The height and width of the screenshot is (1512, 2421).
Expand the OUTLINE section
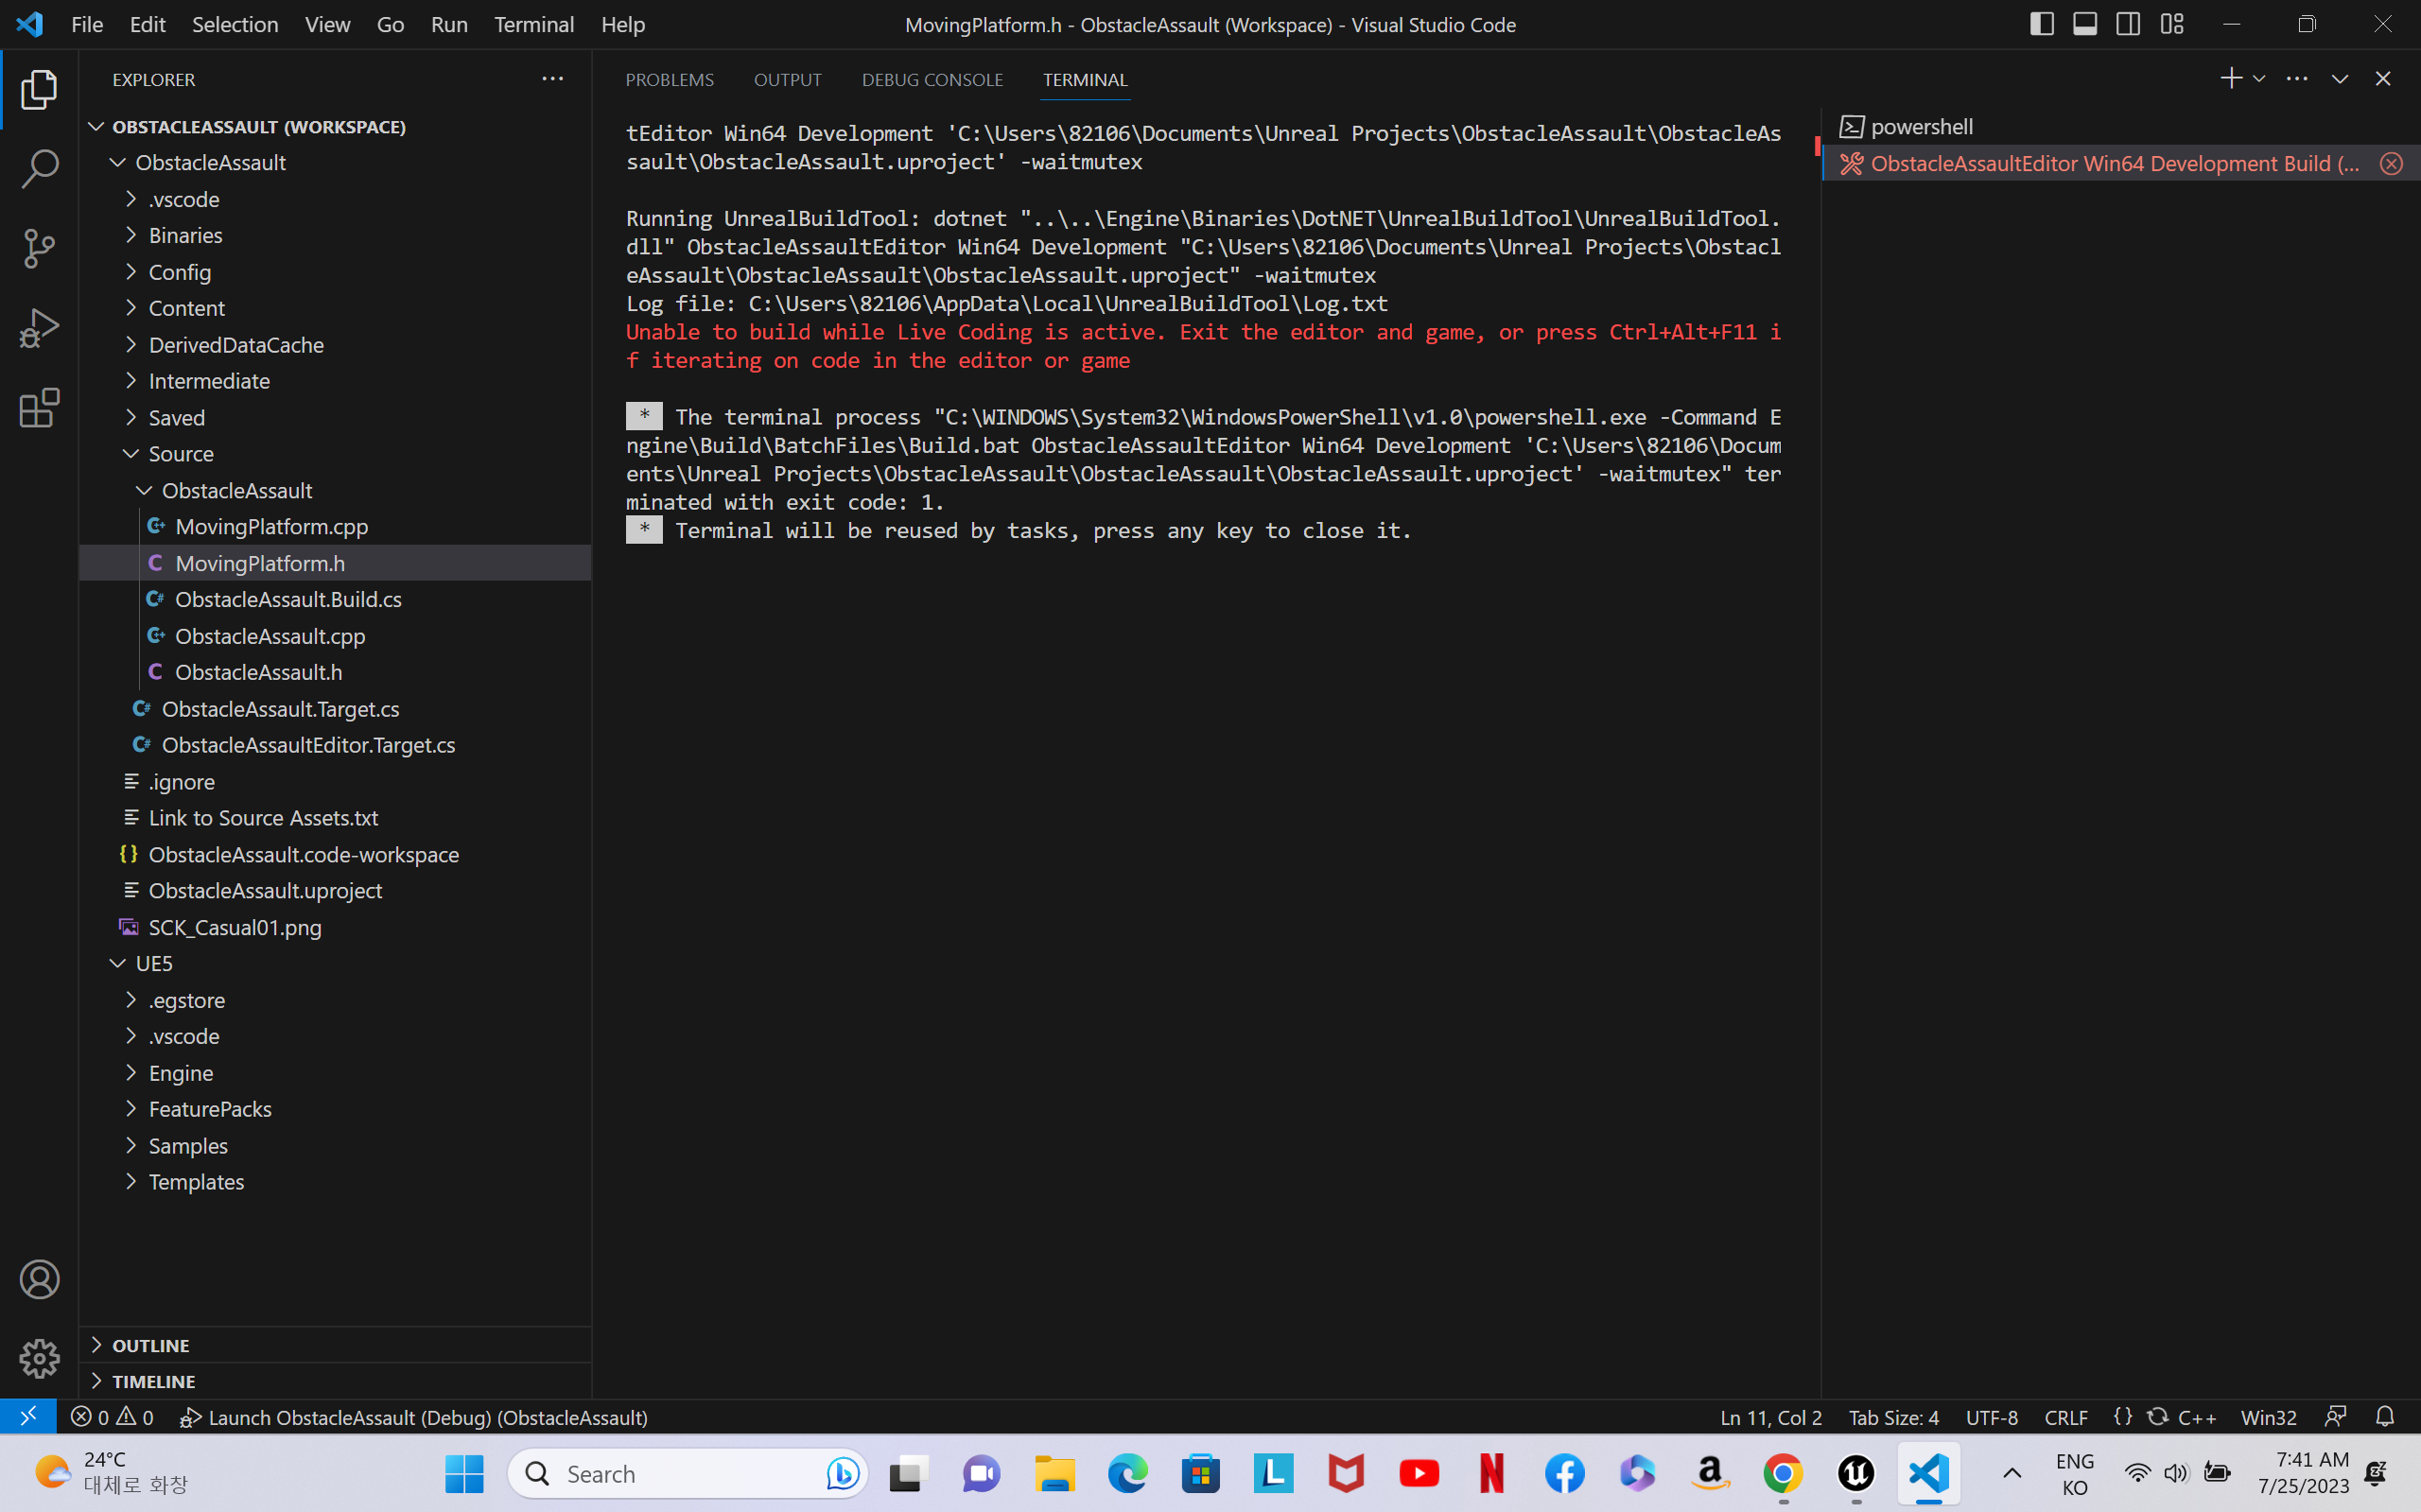150,1345
